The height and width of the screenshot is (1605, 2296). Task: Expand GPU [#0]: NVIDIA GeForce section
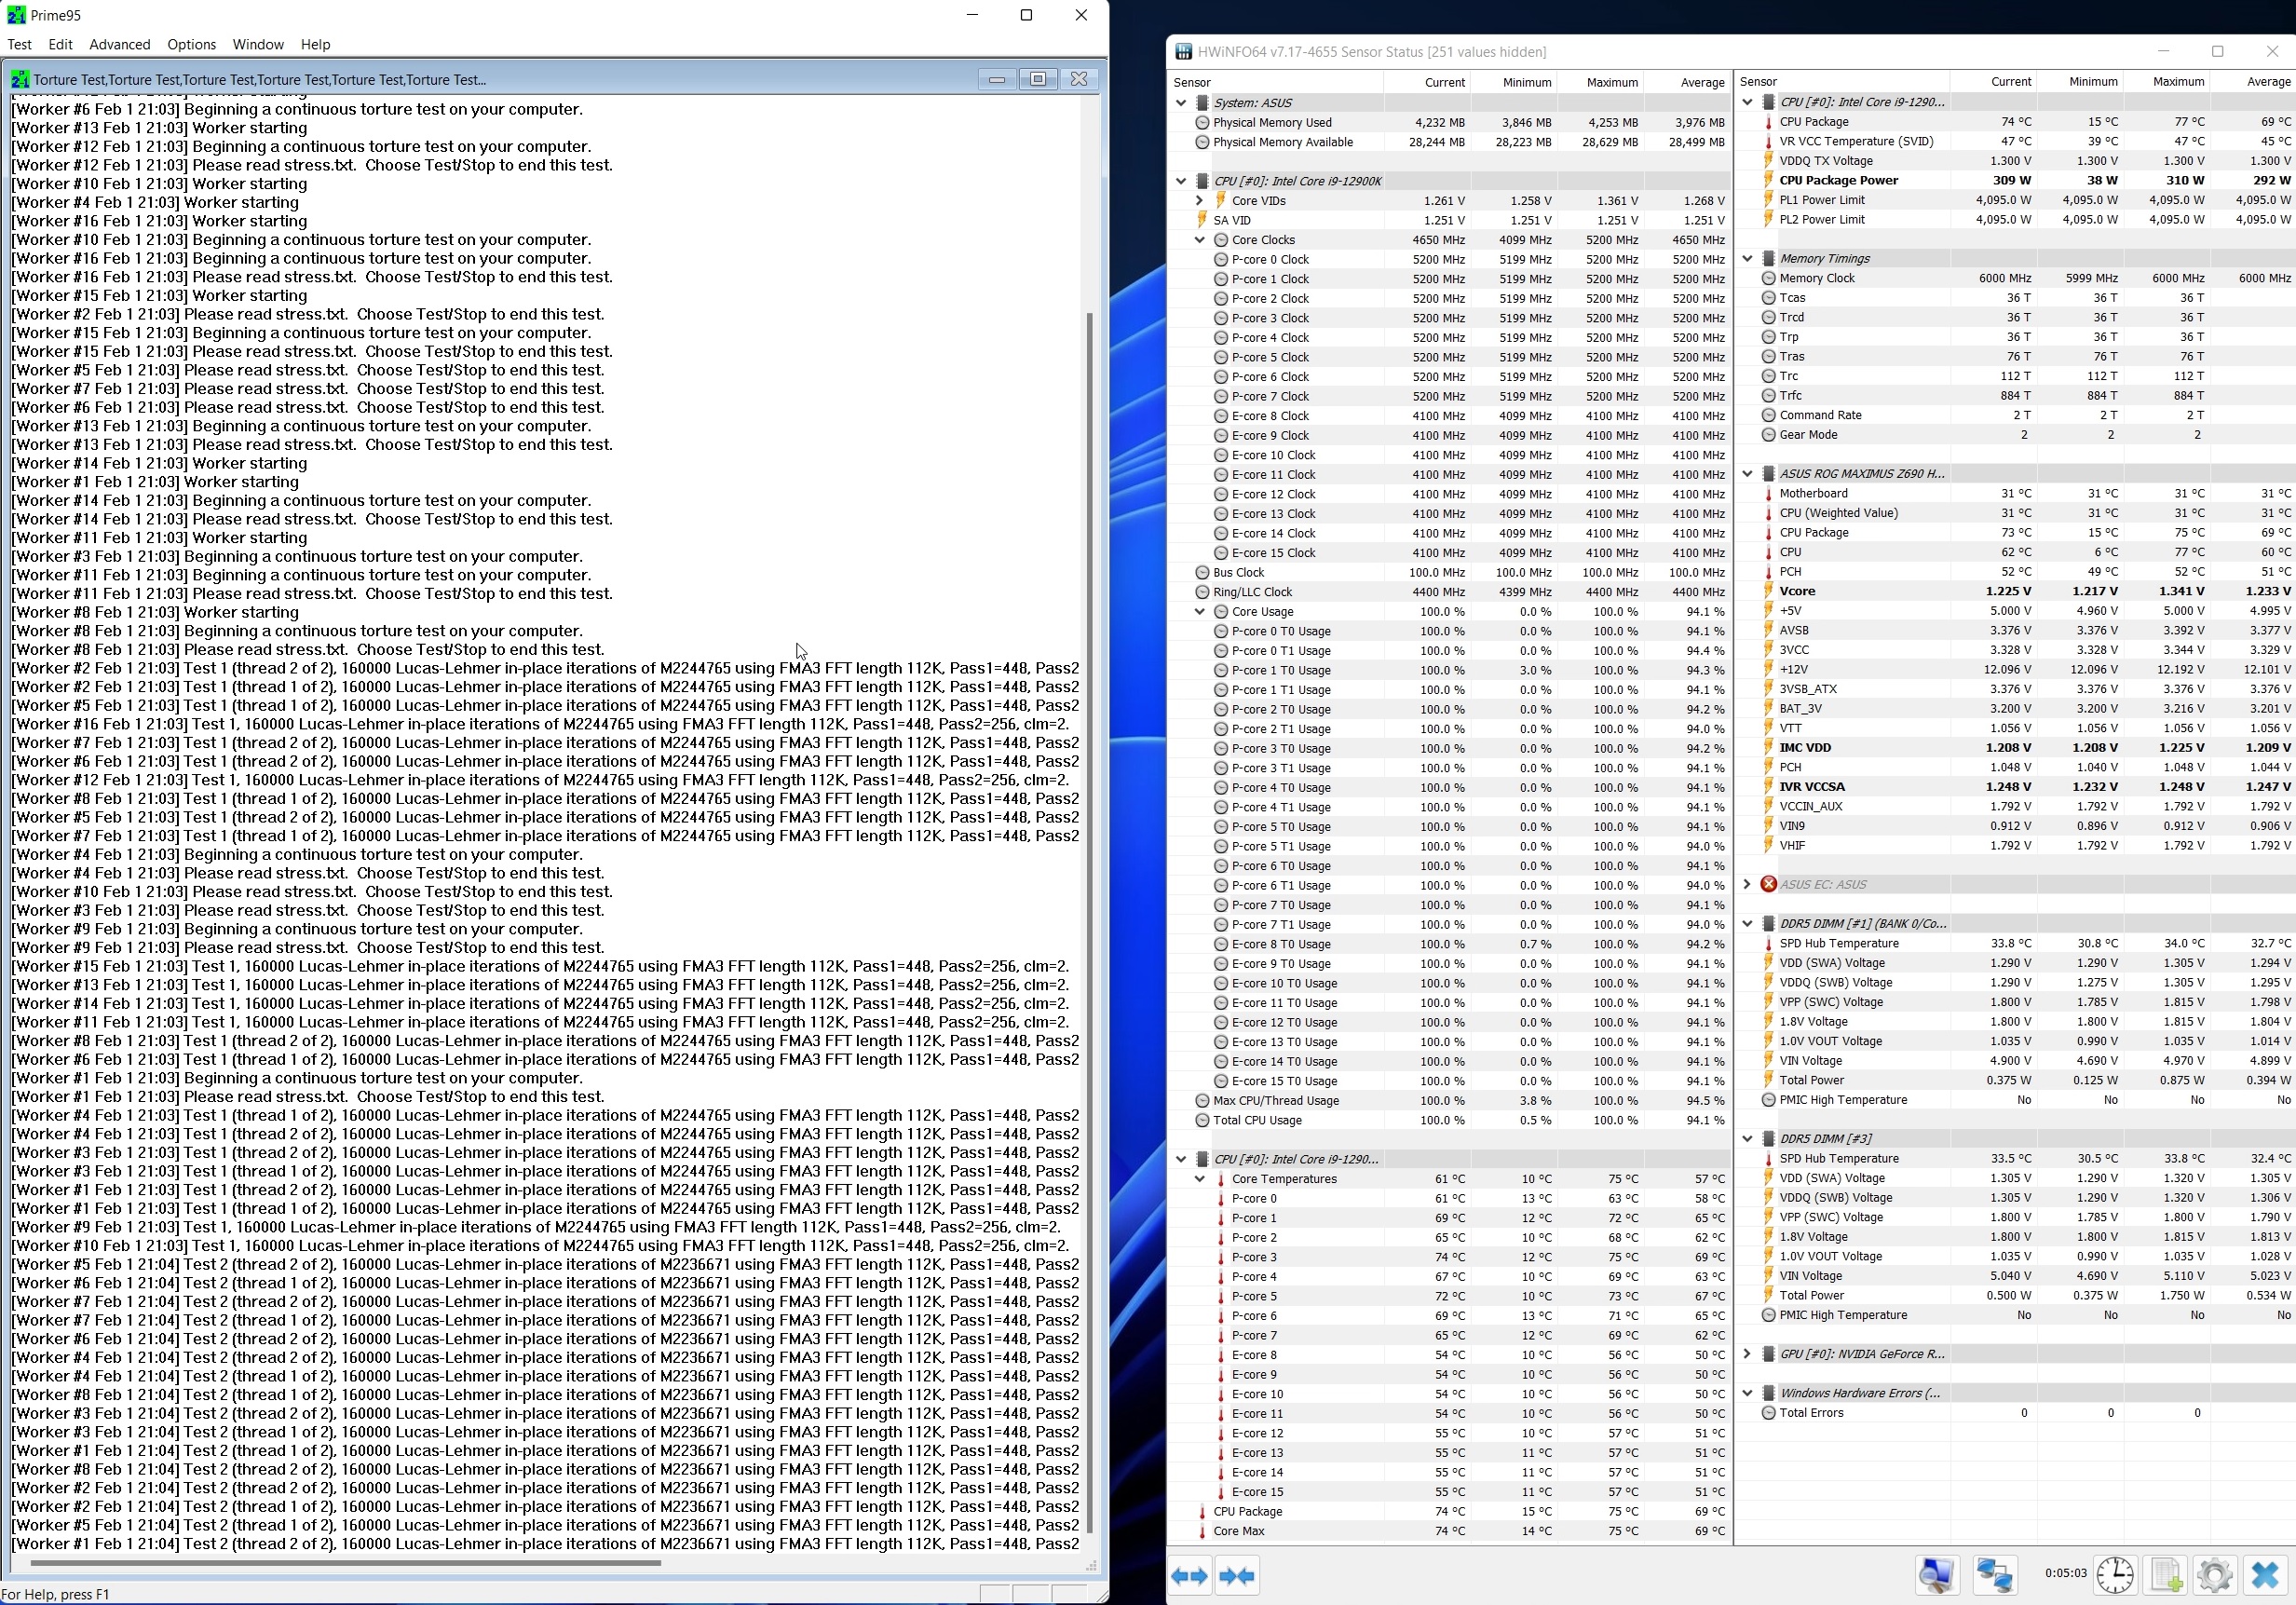coord(1747,1354)
